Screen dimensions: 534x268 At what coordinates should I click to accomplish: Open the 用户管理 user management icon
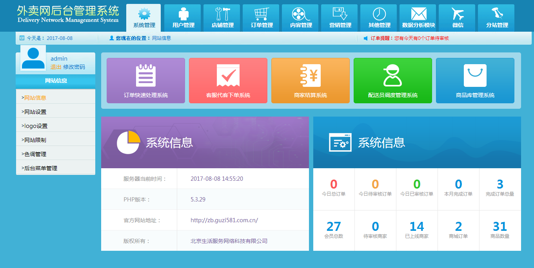183,14
